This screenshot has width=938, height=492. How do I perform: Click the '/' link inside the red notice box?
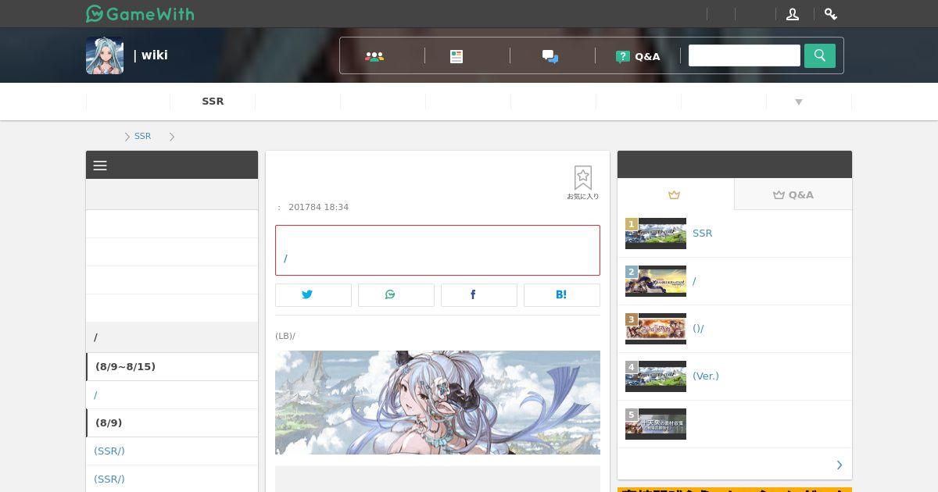pos(285,258)
